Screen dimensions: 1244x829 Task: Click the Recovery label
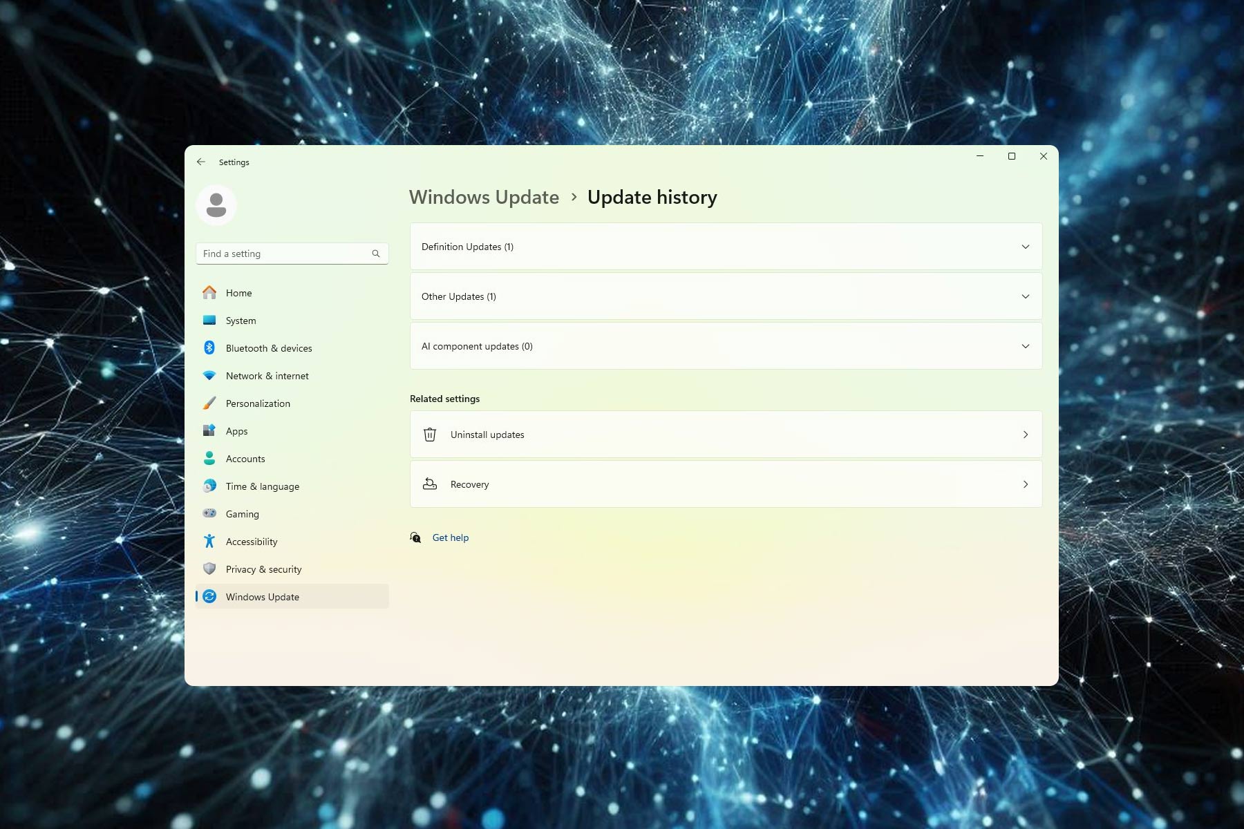[x=469, y=484]
